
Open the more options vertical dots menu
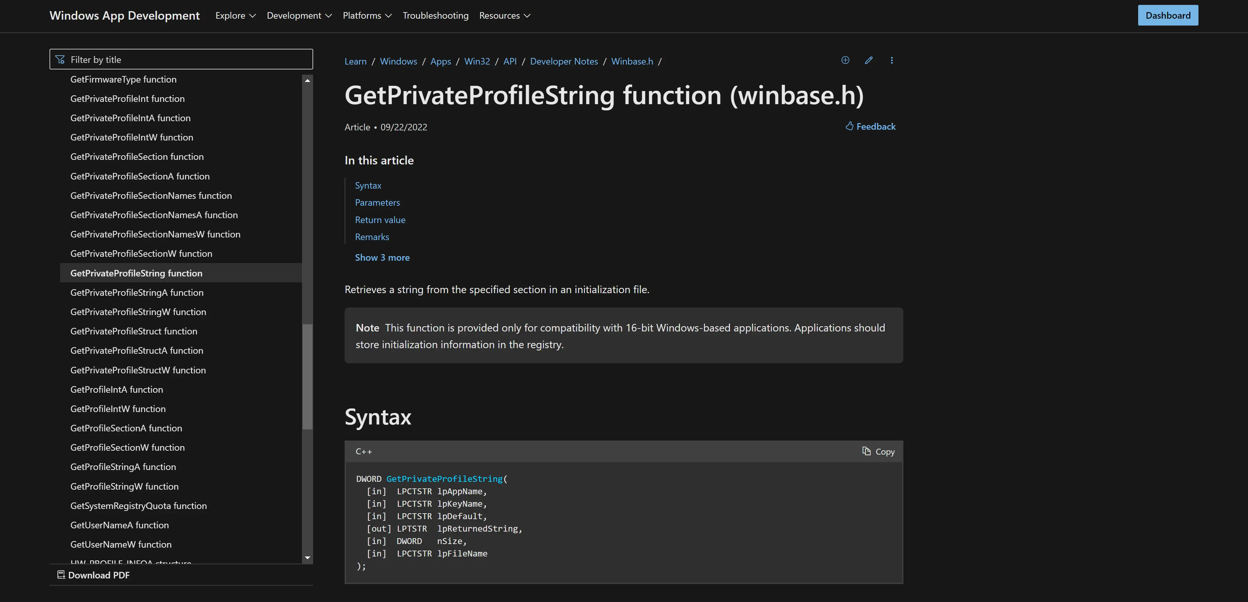click(892, 61)
